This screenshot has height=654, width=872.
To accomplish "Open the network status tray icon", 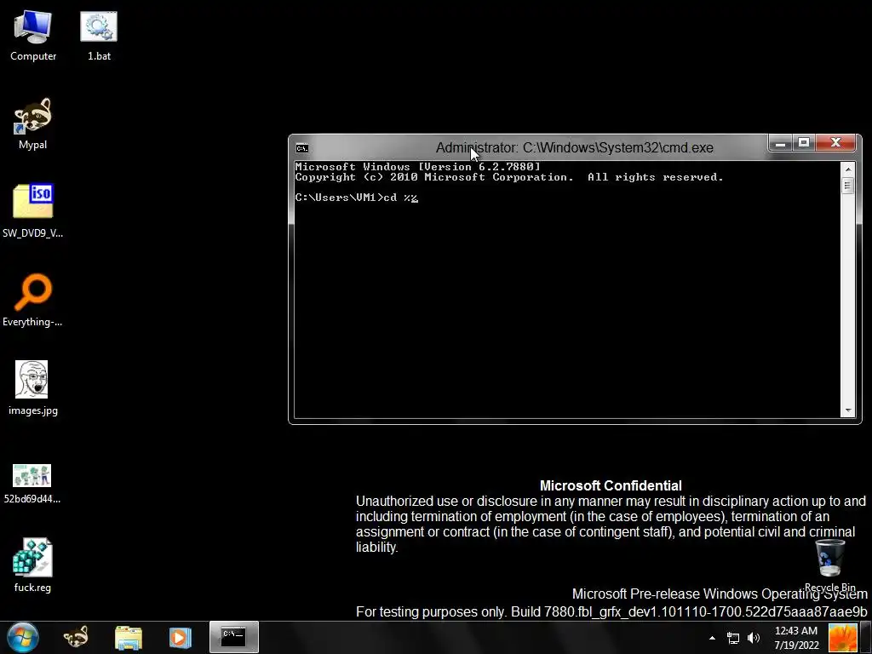I will 733,638.
